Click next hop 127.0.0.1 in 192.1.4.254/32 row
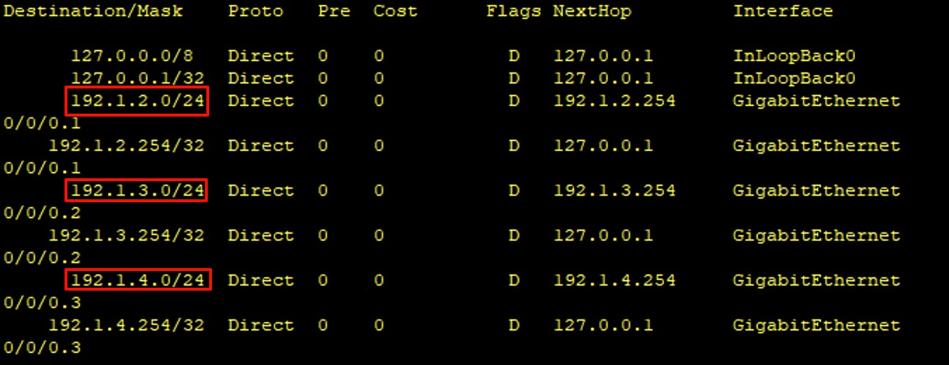 tap(604, 326)
